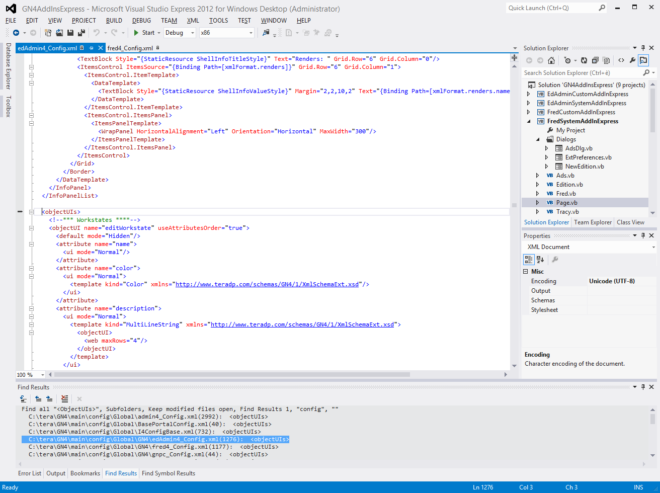The width and height of the screenshot is (660, 493).
Task: Toggle Preview Selected Items in Solution Explorer
Action: [x=643, y=60]
